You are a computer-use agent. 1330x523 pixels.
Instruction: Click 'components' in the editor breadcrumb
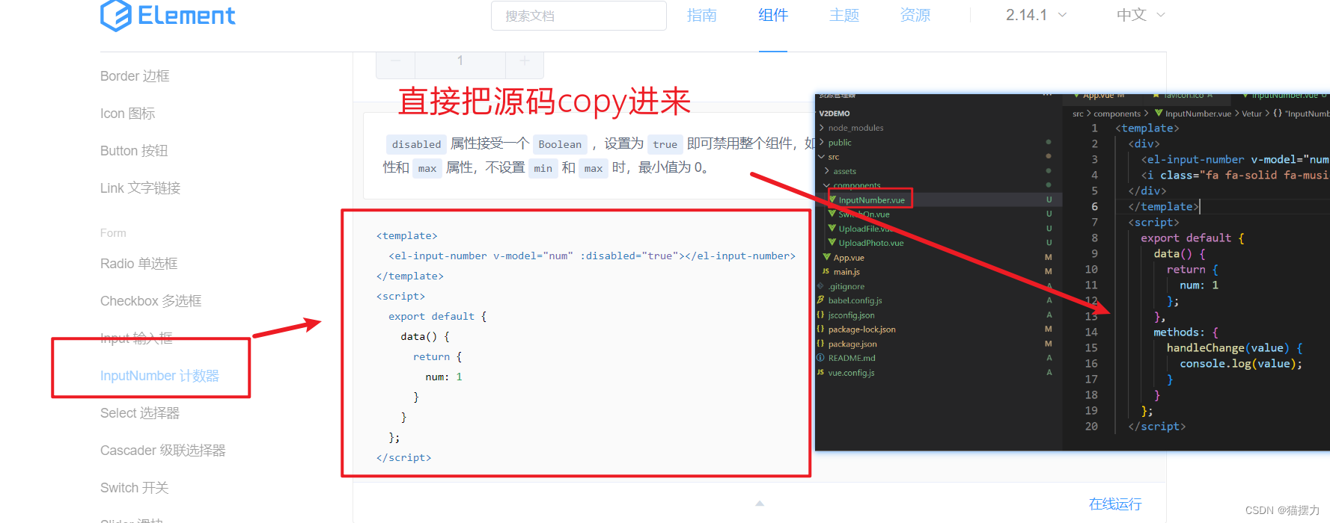point(1117,114)
